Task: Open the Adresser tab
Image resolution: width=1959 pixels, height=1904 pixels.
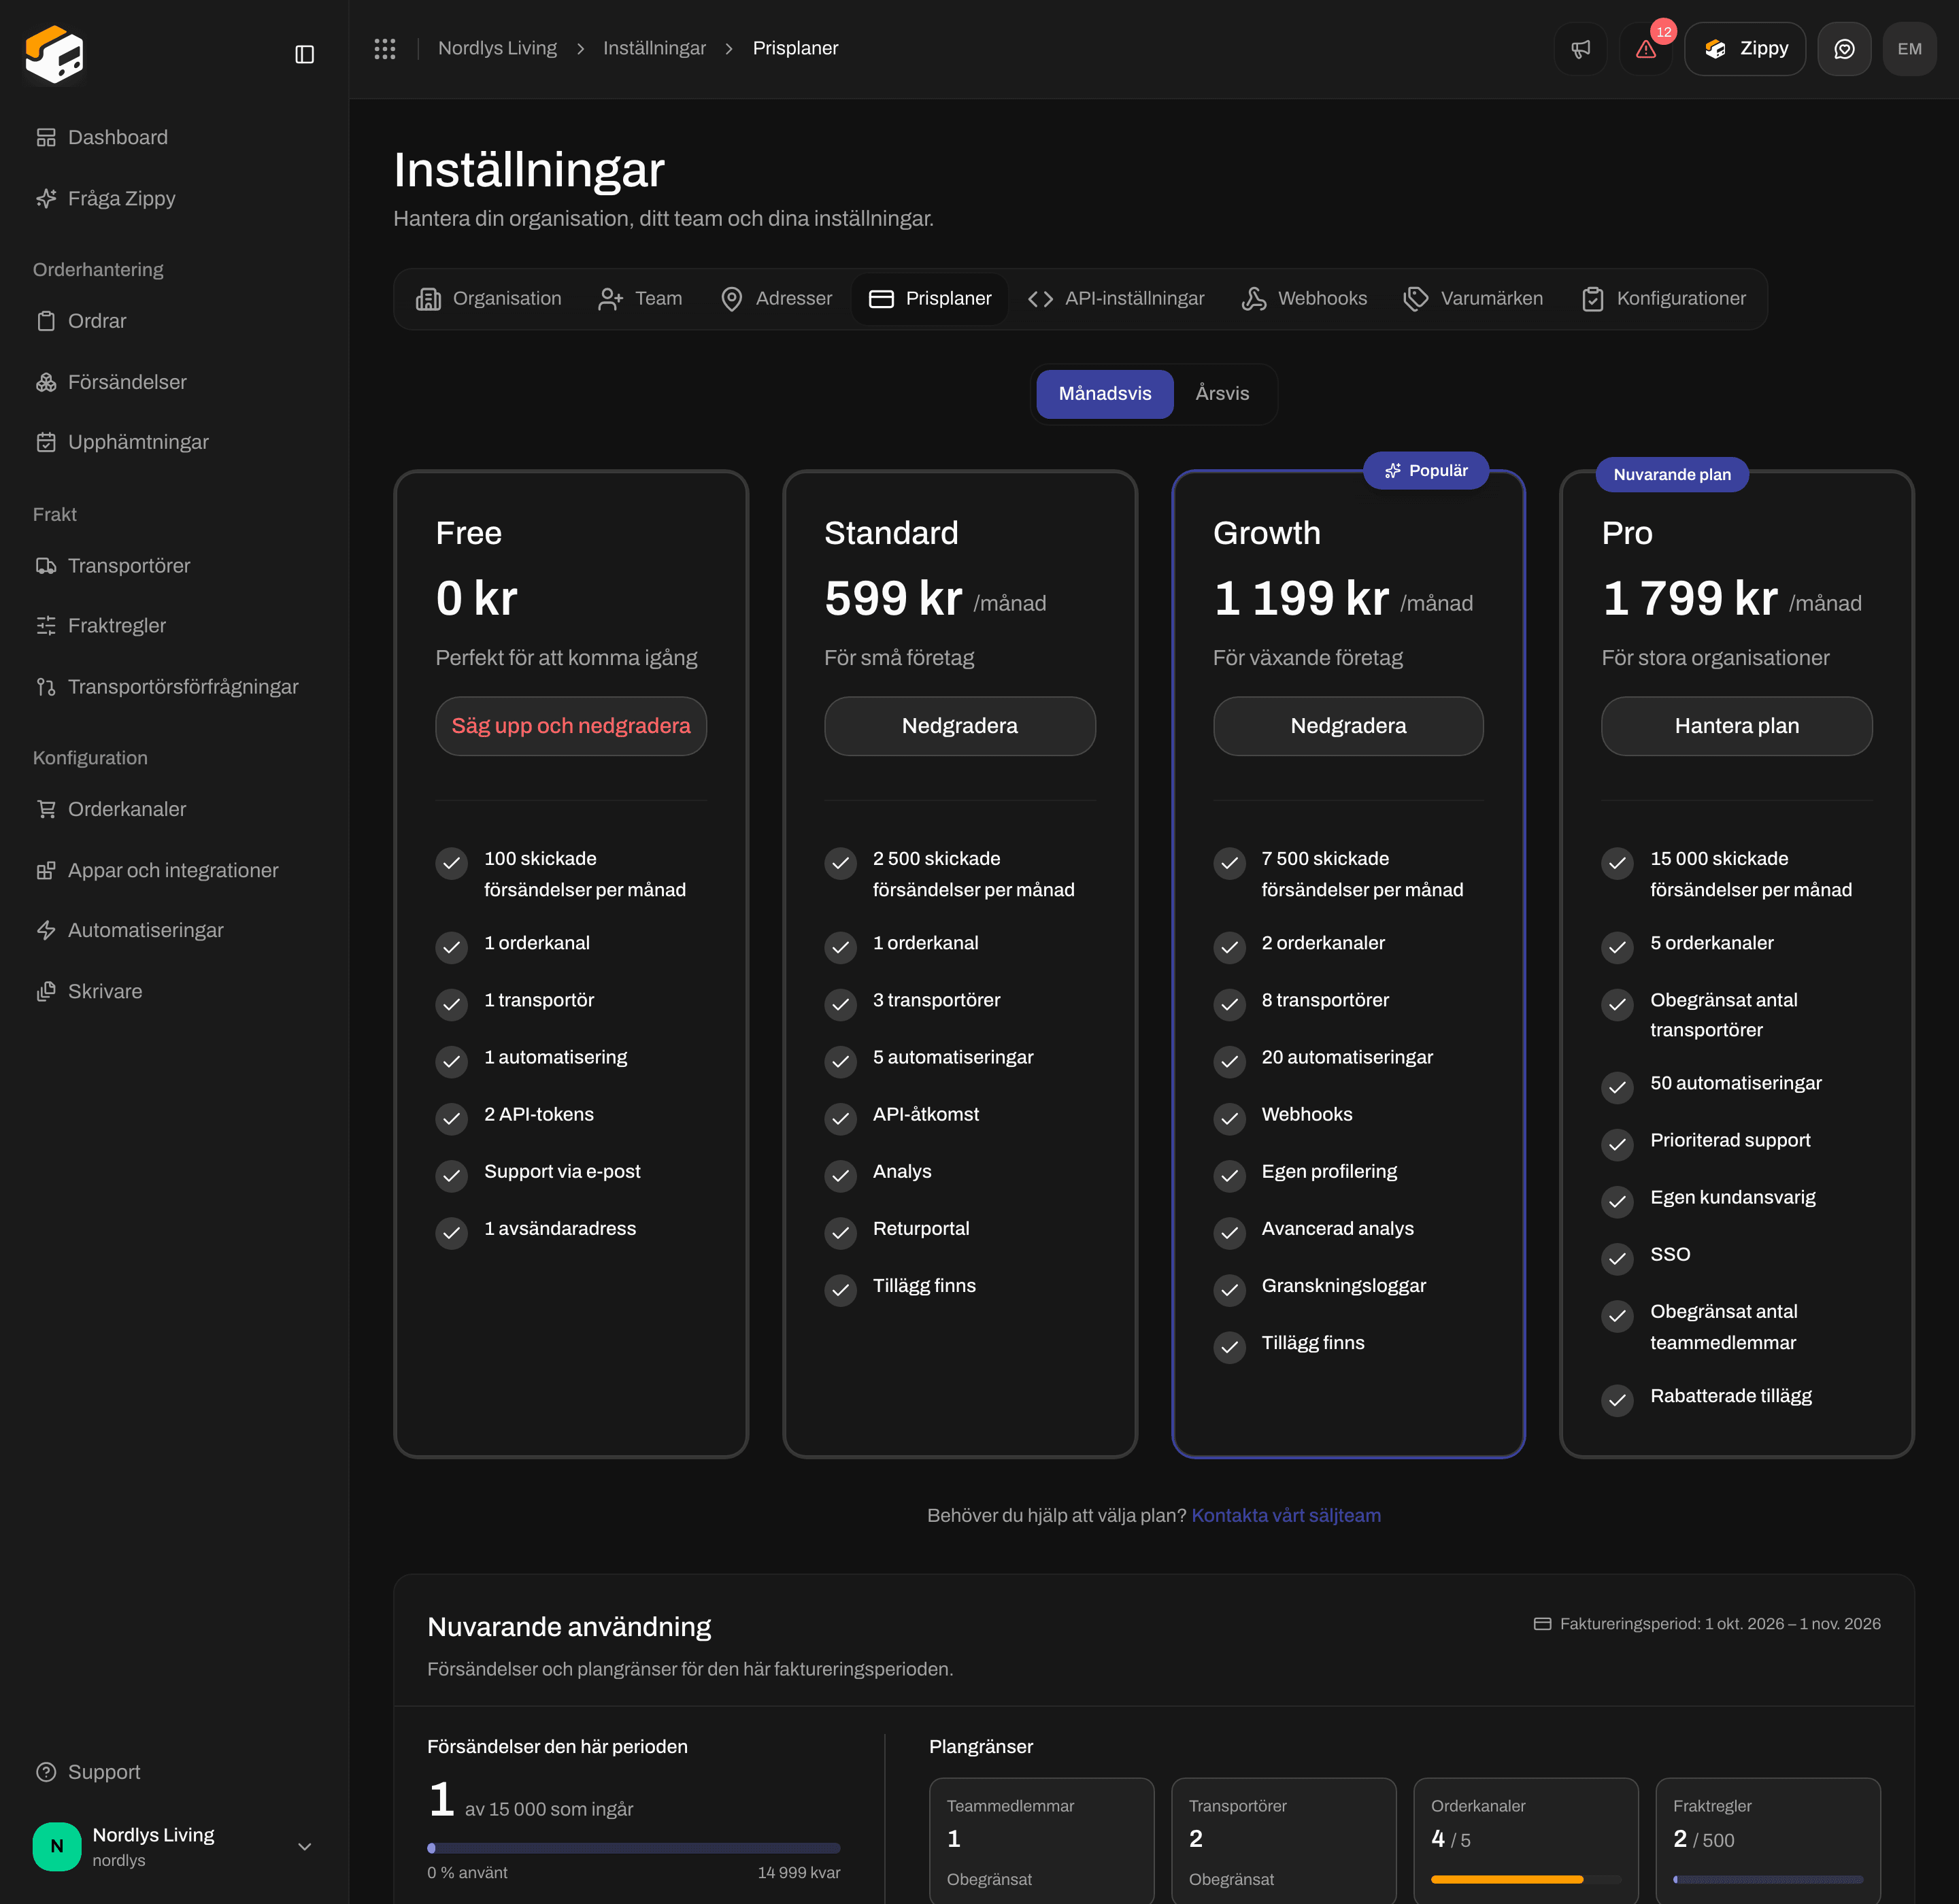Action: tap(776, 299)
